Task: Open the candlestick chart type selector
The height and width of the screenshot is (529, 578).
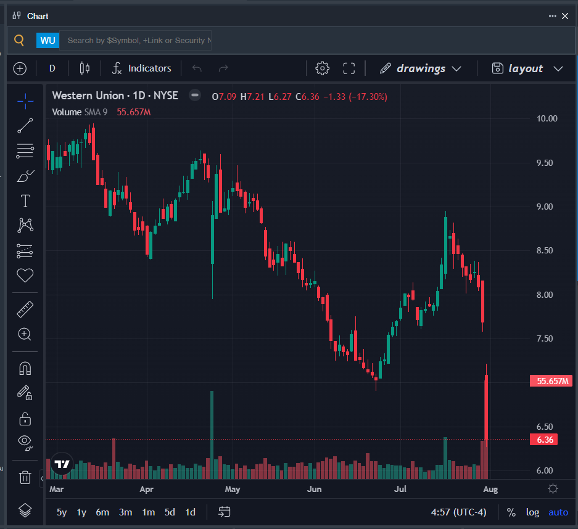Action: [85, 68]
